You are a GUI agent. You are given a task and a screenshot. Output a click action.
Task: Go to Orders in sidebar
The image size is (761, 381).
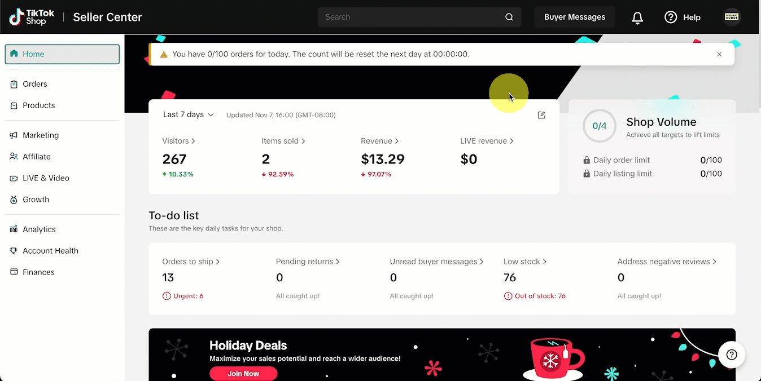pos(35,84)
